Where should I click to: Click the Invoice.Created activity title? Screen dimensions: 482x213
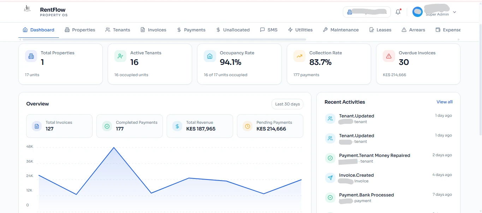pos(356,175)
